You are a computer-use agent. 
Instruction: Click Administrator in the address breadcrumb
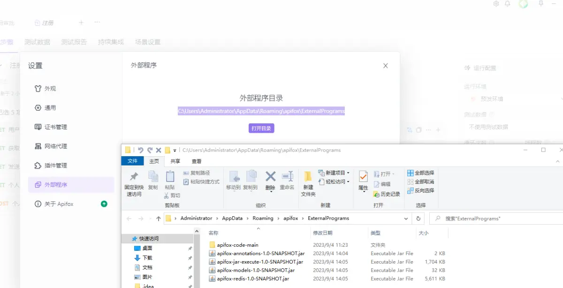(196, 218)
